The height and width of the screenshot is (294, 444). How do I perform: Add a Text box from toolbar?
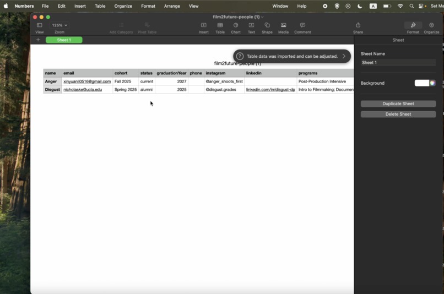click(x=251, y=25)
